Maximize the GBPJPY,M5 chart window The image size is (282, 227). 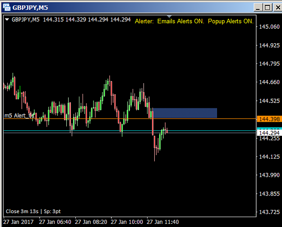pos(268,8)
